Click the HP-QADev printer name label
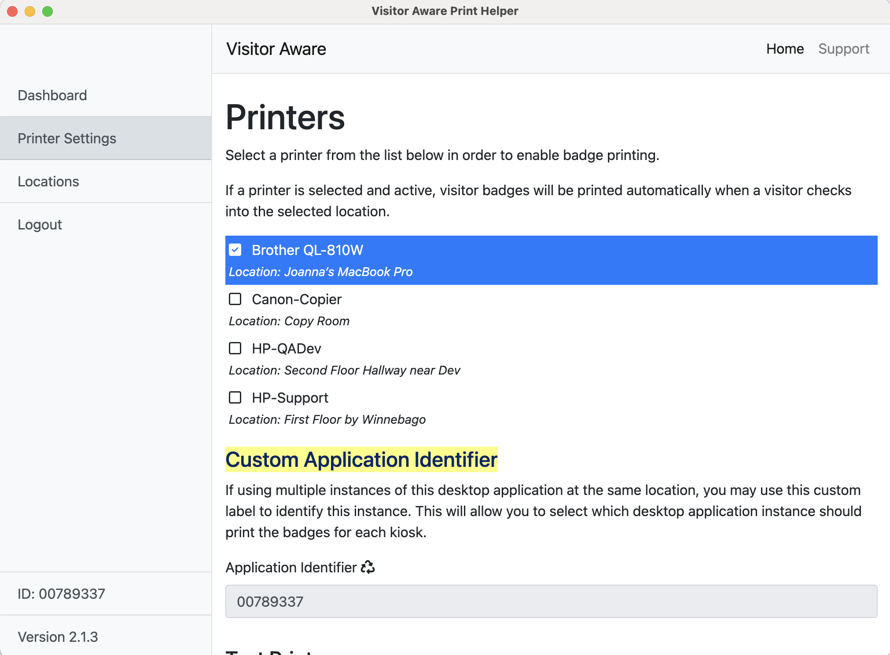This screenshot has width=890, height=655. [287, 349]
